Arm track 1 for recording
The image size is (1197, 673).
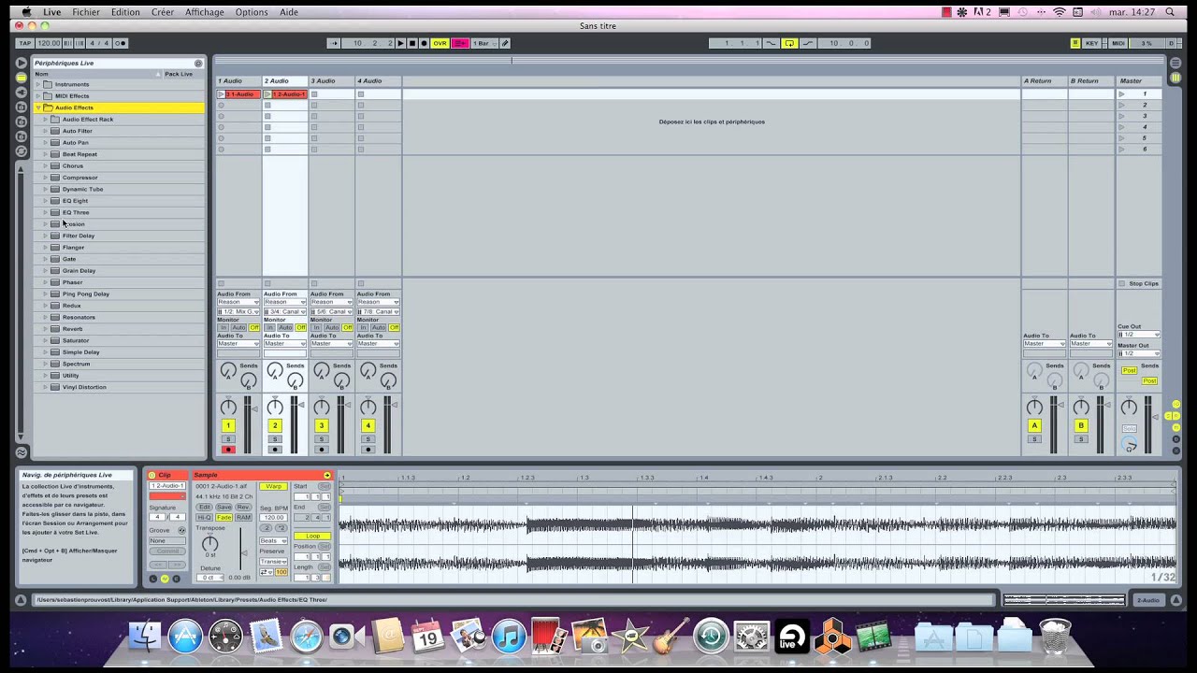[x=228, y=450]
